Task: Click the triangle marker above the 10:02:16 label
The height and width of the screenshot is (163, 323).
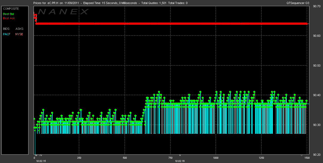Action: click(x=180, y=155)
